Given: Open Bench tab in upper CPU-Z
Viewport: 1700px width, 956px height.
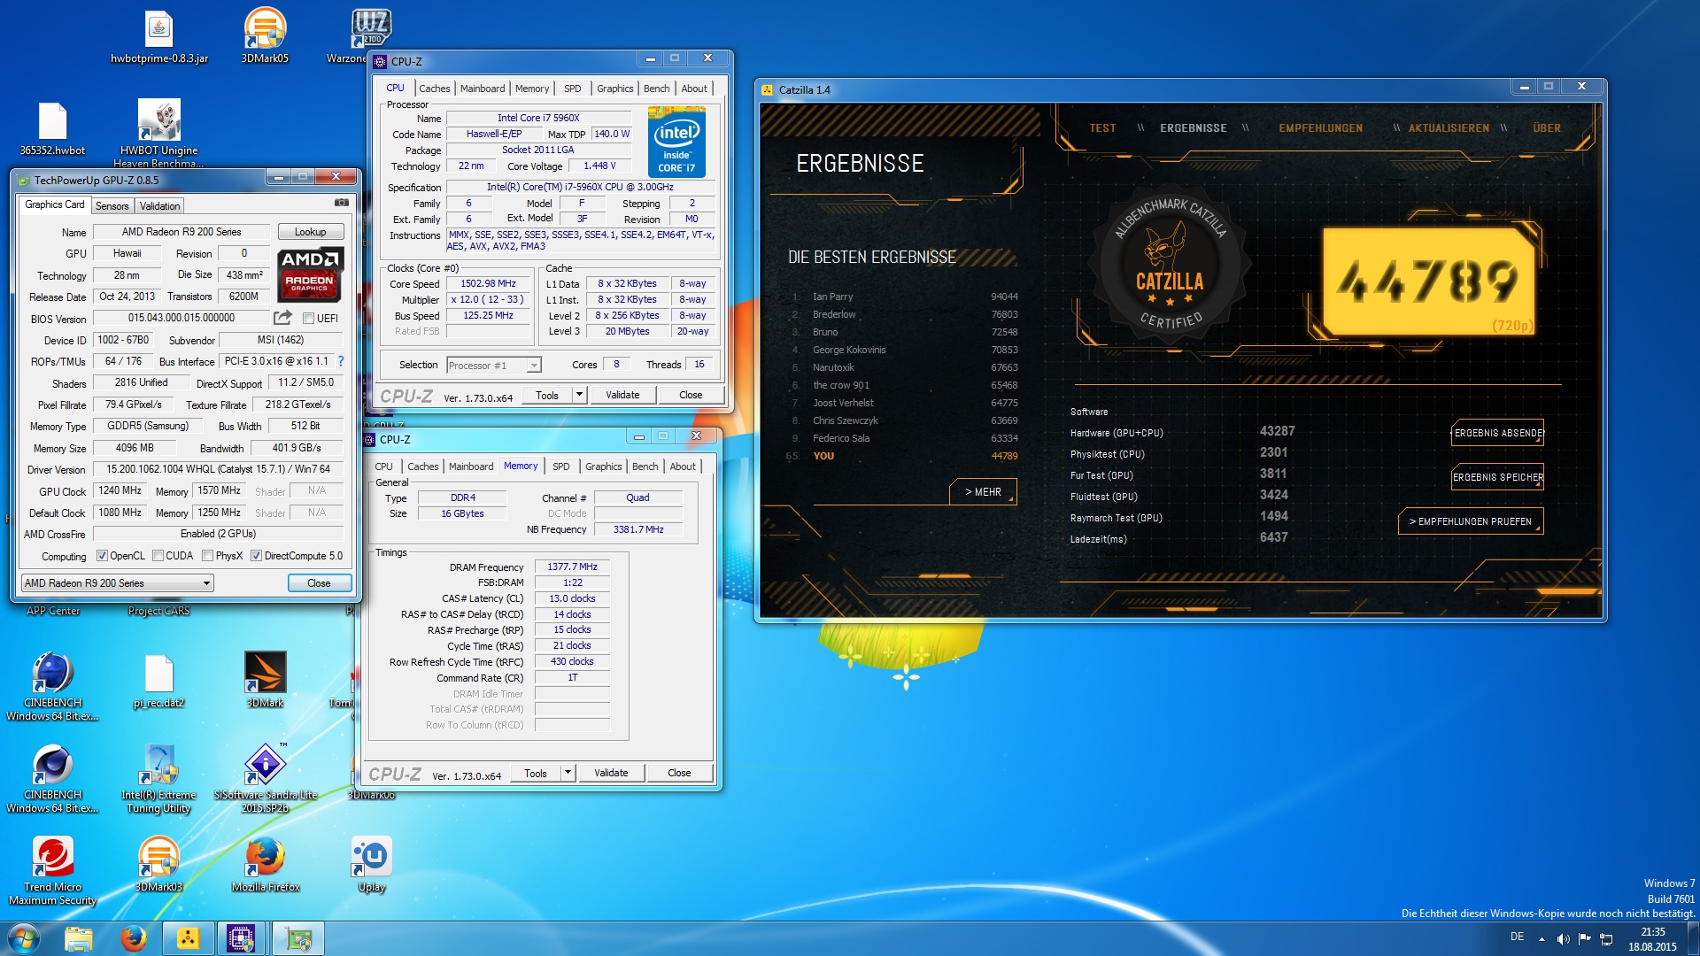Looking at the screenshot, I should click(656, 89).
